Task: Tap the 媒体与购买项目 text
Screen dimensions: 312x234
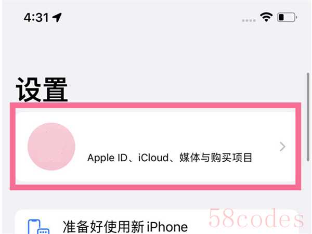Action: (x=216, y=158)
